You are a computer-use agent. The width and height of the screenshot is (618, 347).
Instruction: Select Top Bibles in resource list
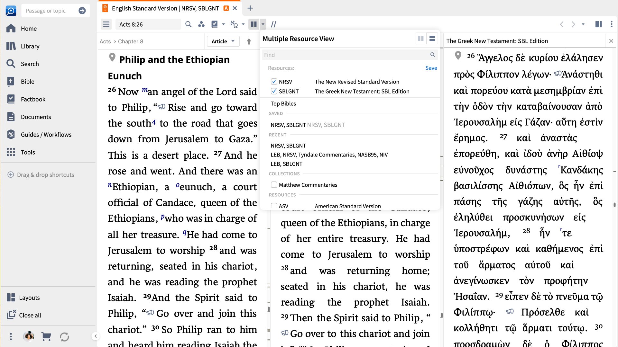(283, 103)
